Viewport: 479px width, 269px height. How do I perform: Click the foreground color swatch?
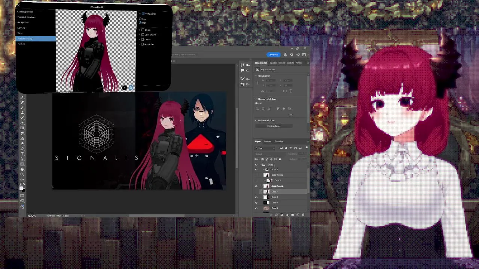pos(21,188)
